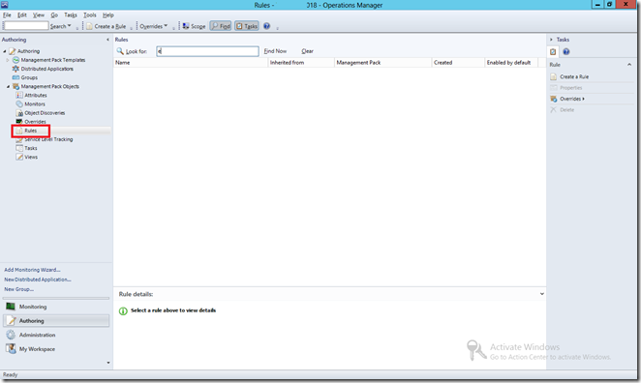Viewport: 641px width, 383px height.
Task: Switch to Administration workspace
Action: click(56, 335)
